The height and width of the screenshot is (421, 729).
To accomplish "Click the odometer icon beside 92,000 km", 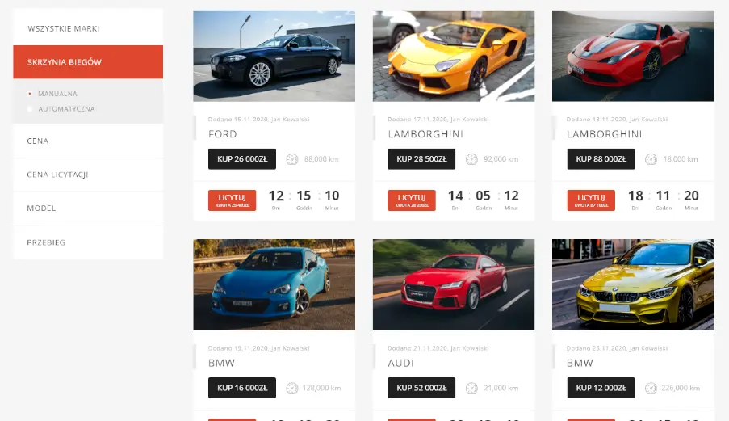I will click(x=471, y=159).
